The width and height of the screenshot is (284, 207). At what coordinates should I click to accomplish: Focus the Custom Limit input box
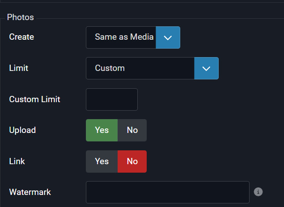point(111,99)
